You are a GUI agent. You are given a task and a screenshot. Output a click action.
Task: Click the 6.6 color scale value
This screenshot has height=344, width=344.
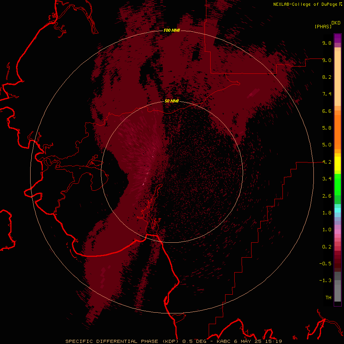tap(327, 111)
